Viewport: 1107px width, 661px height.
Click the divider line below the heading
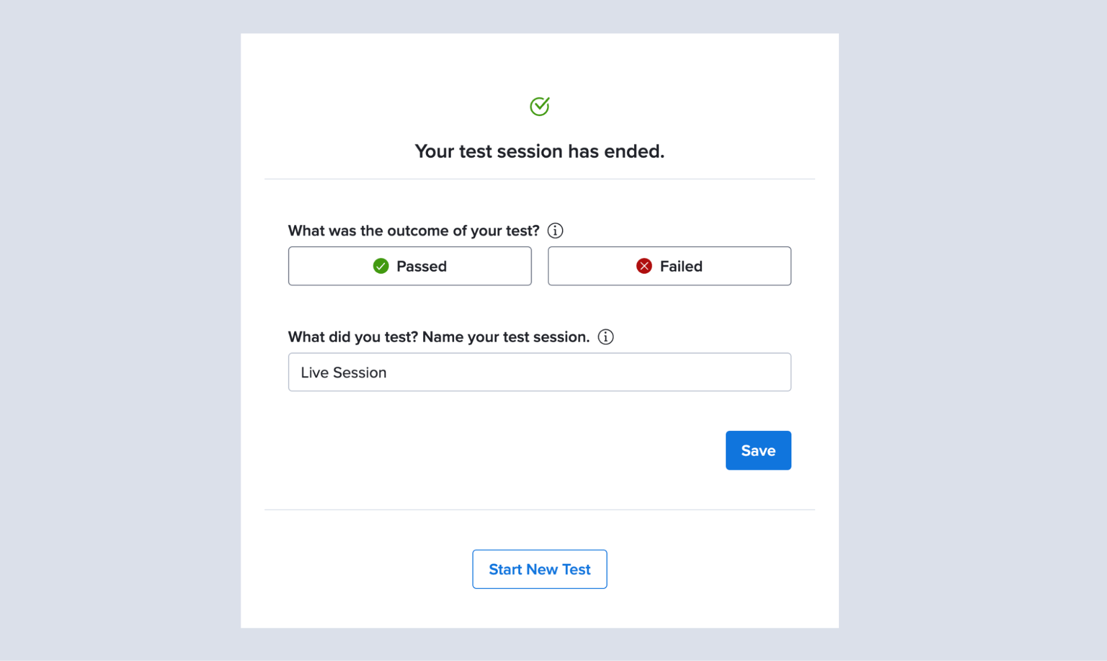point(539,179)
